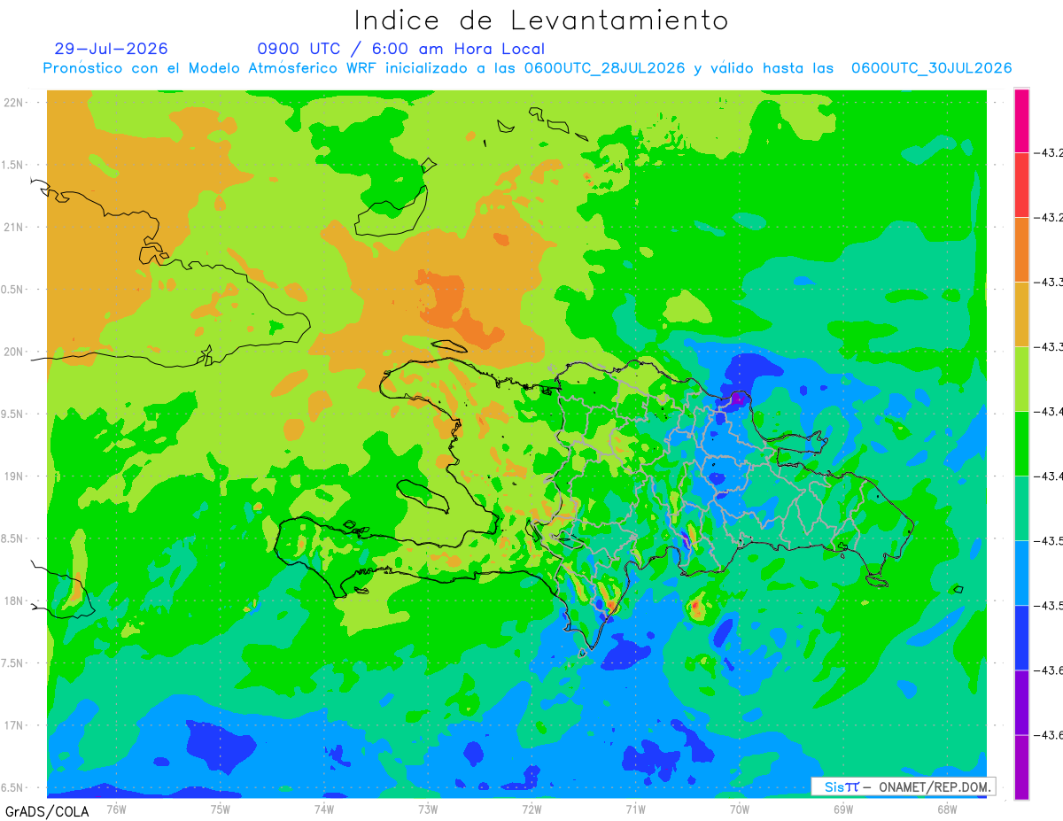Click the '22N' latitude label

(15, 103)
